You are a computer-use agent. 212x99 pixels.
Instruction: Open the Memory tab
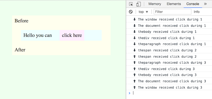coord(155,4)
